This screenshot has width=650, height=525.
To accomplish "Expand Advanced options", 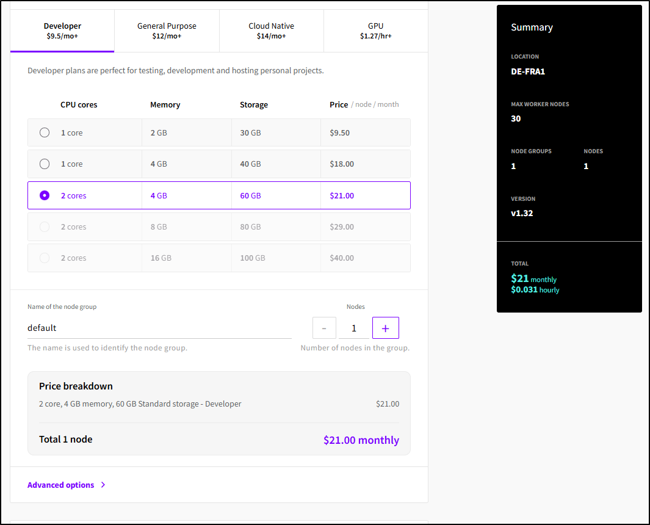I will click(x=61, y=485).
